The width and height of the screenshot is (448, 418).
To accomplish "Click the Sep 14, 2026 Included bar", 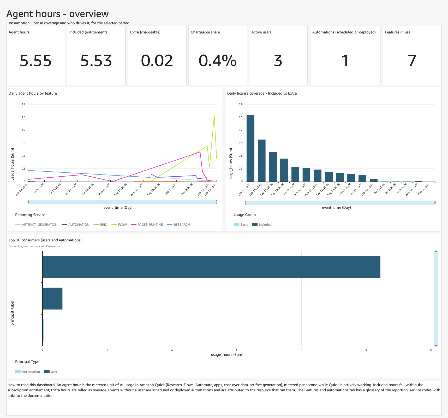I will coord(262,161).
